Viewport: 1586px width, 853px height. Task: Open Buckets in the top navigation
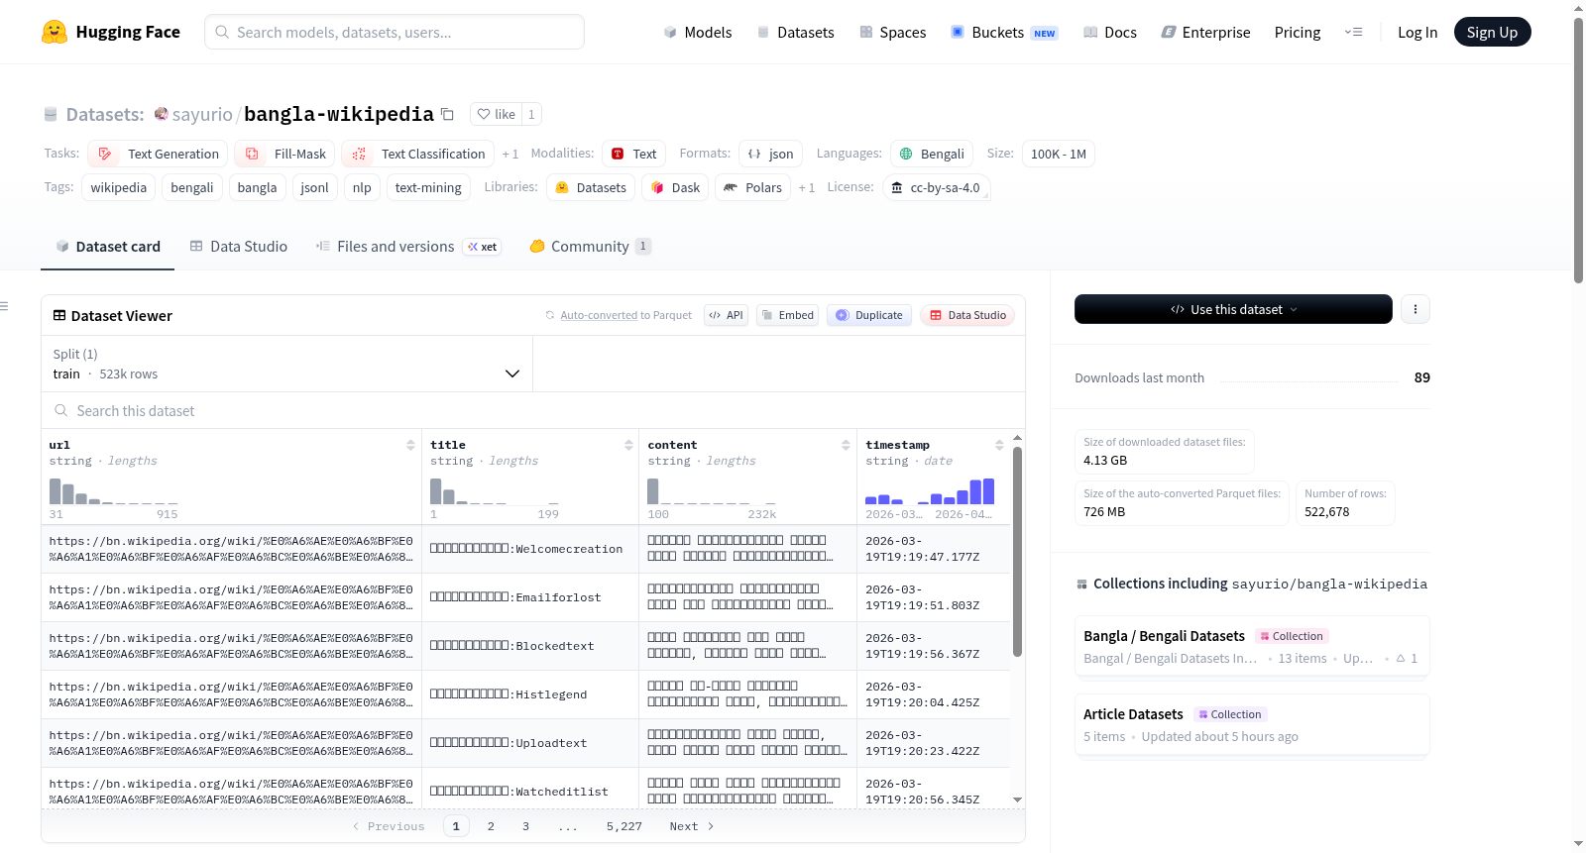pyautogui.click(x=1004, y=33)
